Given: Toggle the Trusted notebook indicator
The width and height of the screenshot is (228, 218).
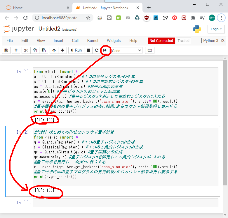Looking at the screenshot, I should click(183, 41).
